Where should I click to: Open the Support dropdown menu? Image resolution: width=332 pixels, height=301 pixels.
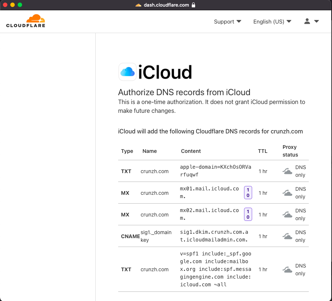(x=227, y=22)
